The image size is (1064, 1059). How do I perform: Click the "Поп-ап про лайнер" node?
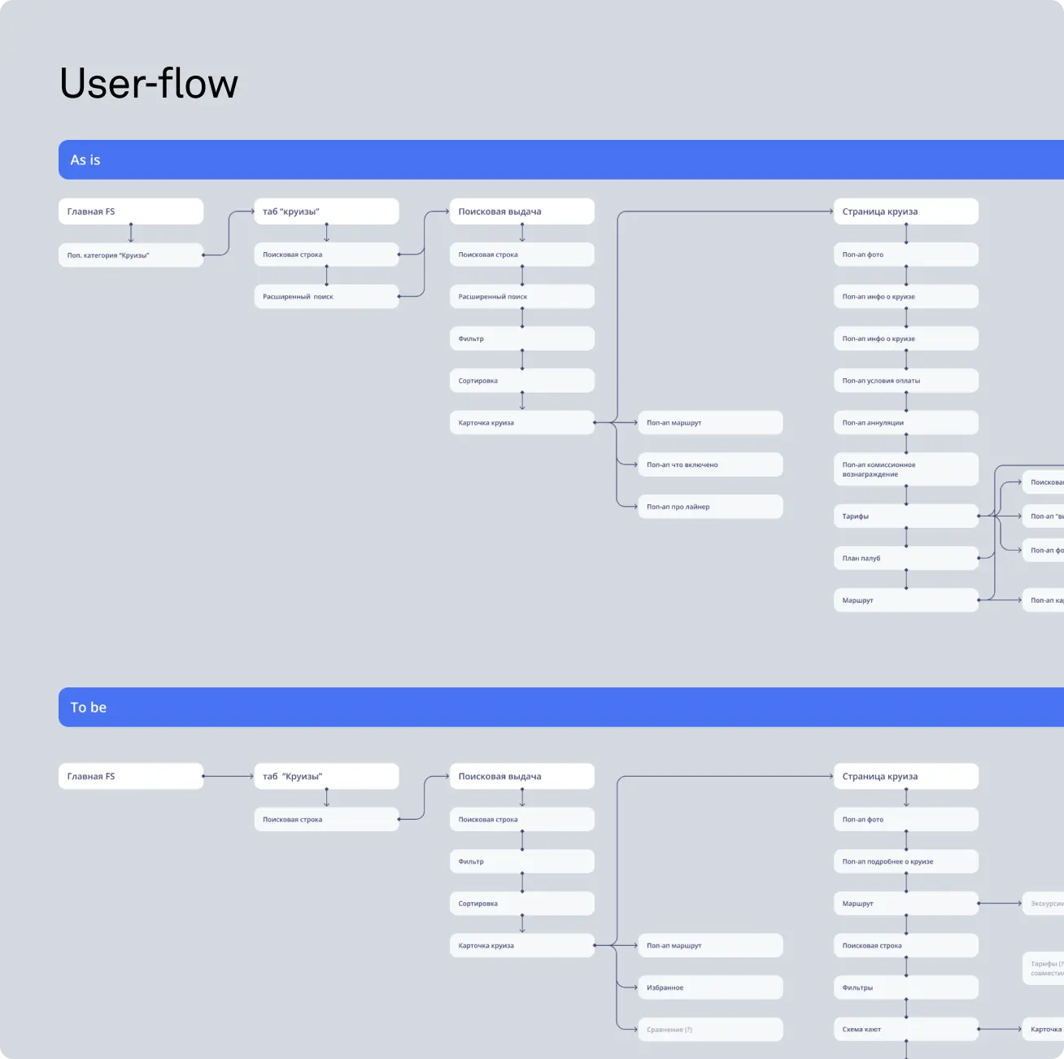point(709,507)
